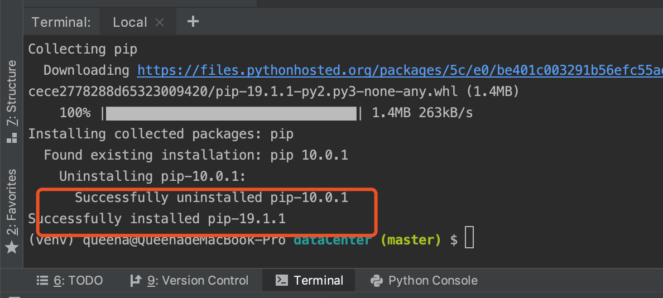Click the pip download progress bar
This screenshot has width=663, height=298.
(230, 113)
